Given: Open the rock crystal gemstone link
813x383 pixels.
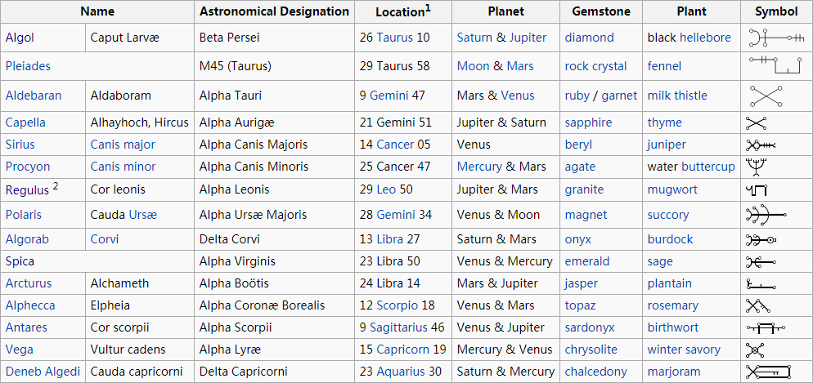Looking at the screenshot, I should point(595,66).
